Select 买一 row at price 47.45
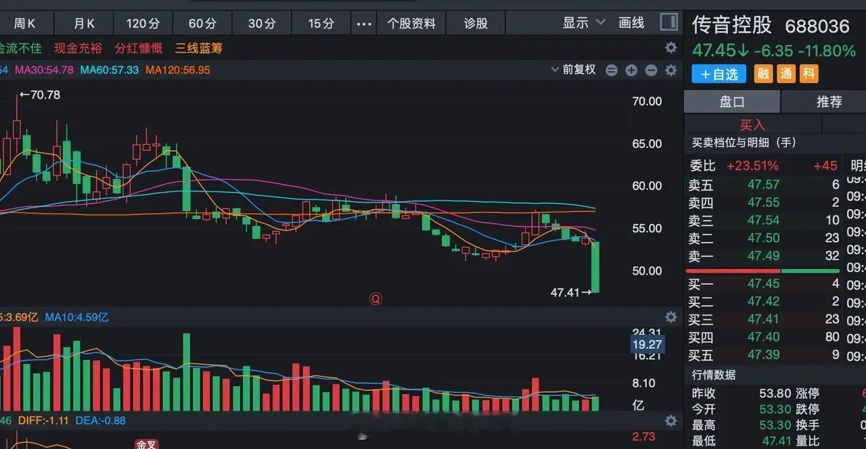The image size is (866, 449). tap(764, 283)
